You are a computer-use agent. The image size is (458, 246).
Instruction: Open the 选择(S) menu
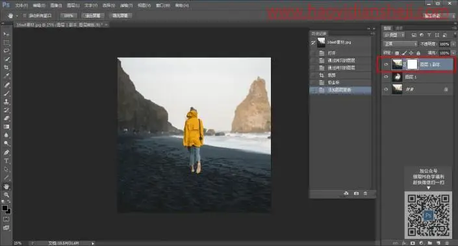108,5
